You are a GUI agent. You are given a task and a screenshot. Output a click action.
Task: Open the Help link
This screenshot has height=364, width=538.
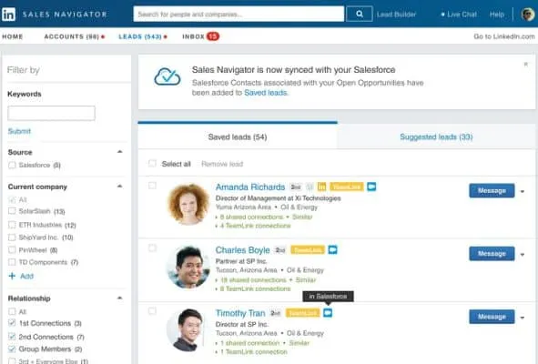497,15
